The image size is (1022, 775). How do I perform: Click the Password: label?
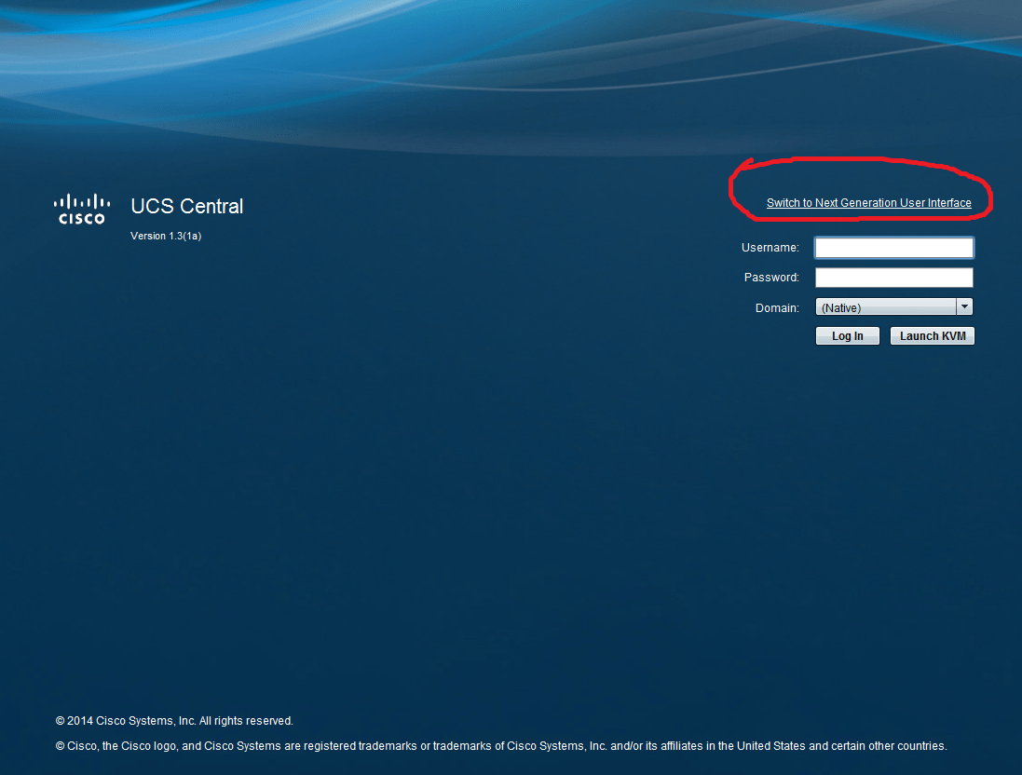pyautogui.click(x=771, y=278)
